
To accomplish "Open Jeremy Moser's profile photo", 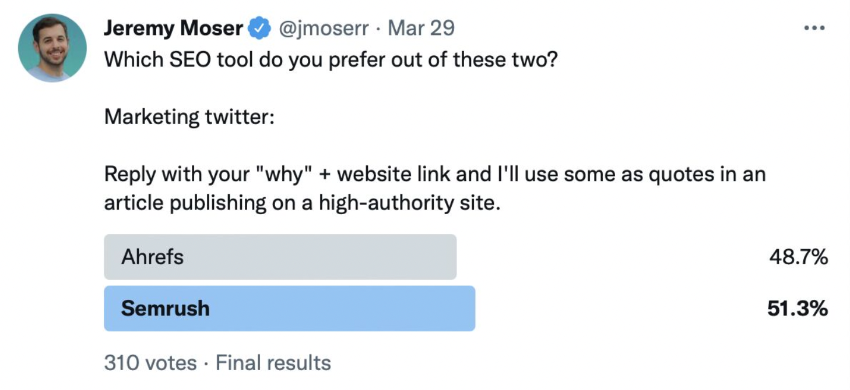I will tap(52, 48).
